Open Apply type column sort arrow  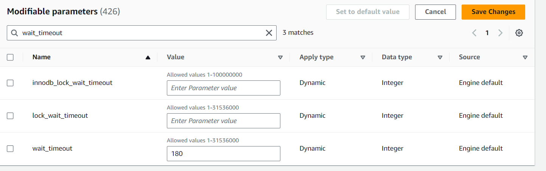(363, 57)
